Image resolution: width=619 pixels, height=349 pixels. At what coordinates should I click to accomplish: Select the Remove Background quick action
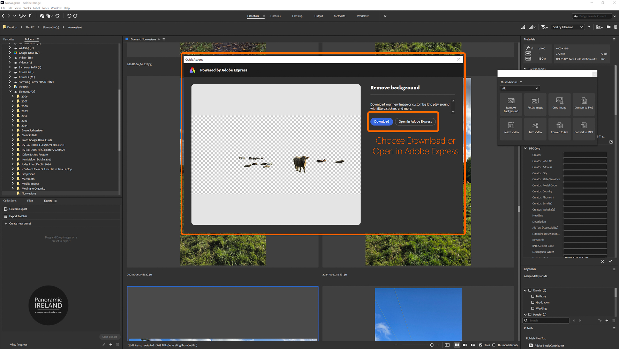point(511,104)
